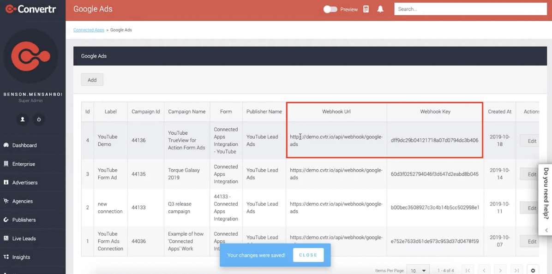Click the power logout icon
The height and width of the screenshot is (274, 552).
click(x=39, y=119)
